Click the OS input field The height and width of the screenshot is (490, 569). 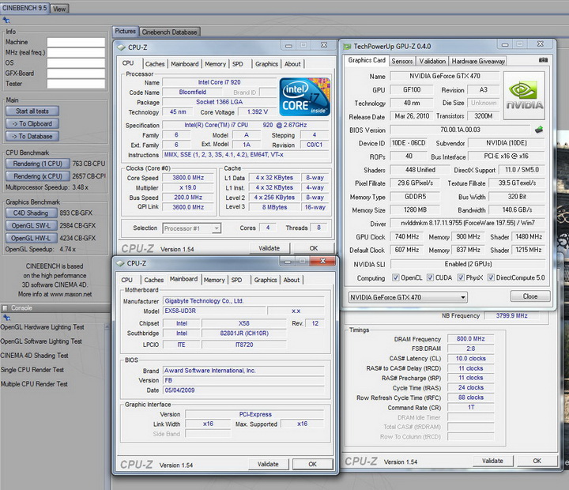76,62
